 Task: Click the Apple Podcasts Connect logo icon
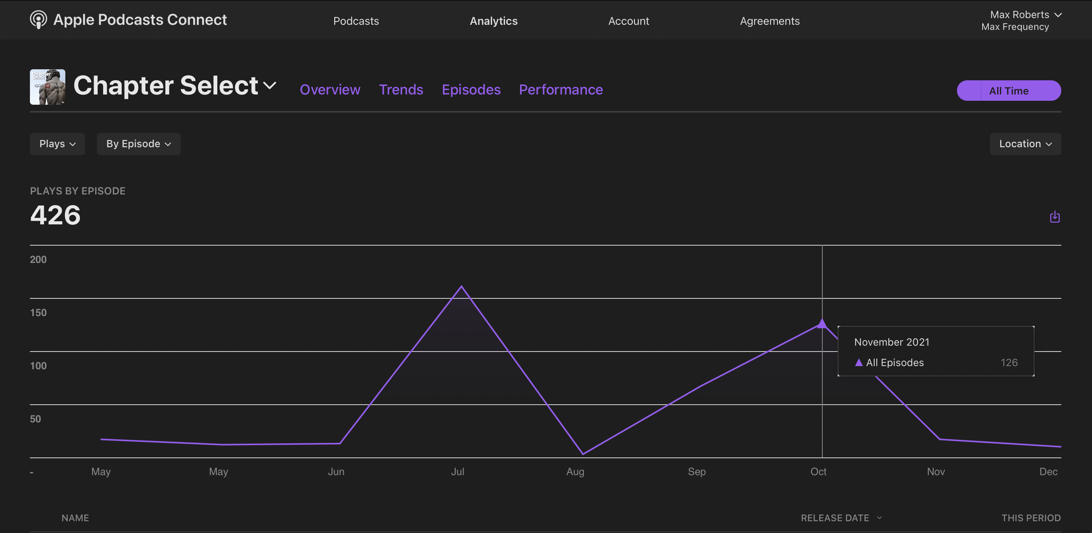click(x=38, y=20)
